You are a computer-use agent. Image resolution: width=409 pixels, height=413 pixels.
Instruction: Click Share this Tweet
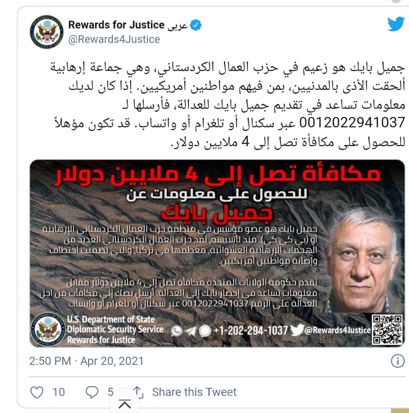click(x=194, y=392)
